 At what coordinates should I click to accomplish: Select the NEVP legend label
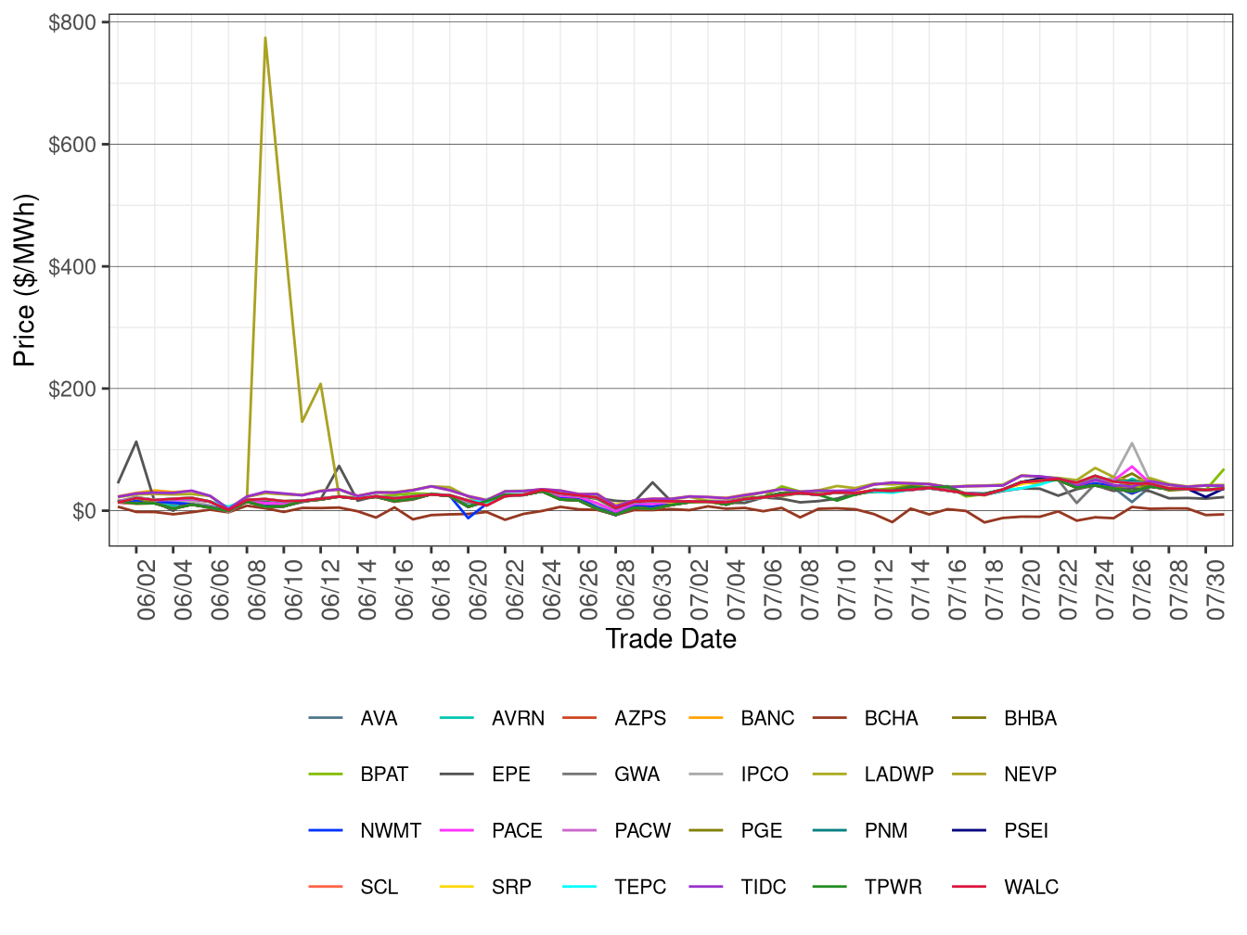pos(1030,775)
